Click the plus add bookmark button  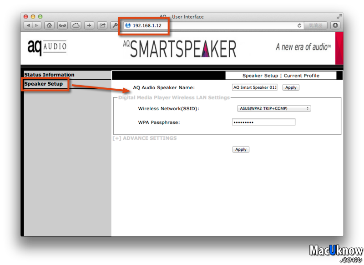coord(89,25)
